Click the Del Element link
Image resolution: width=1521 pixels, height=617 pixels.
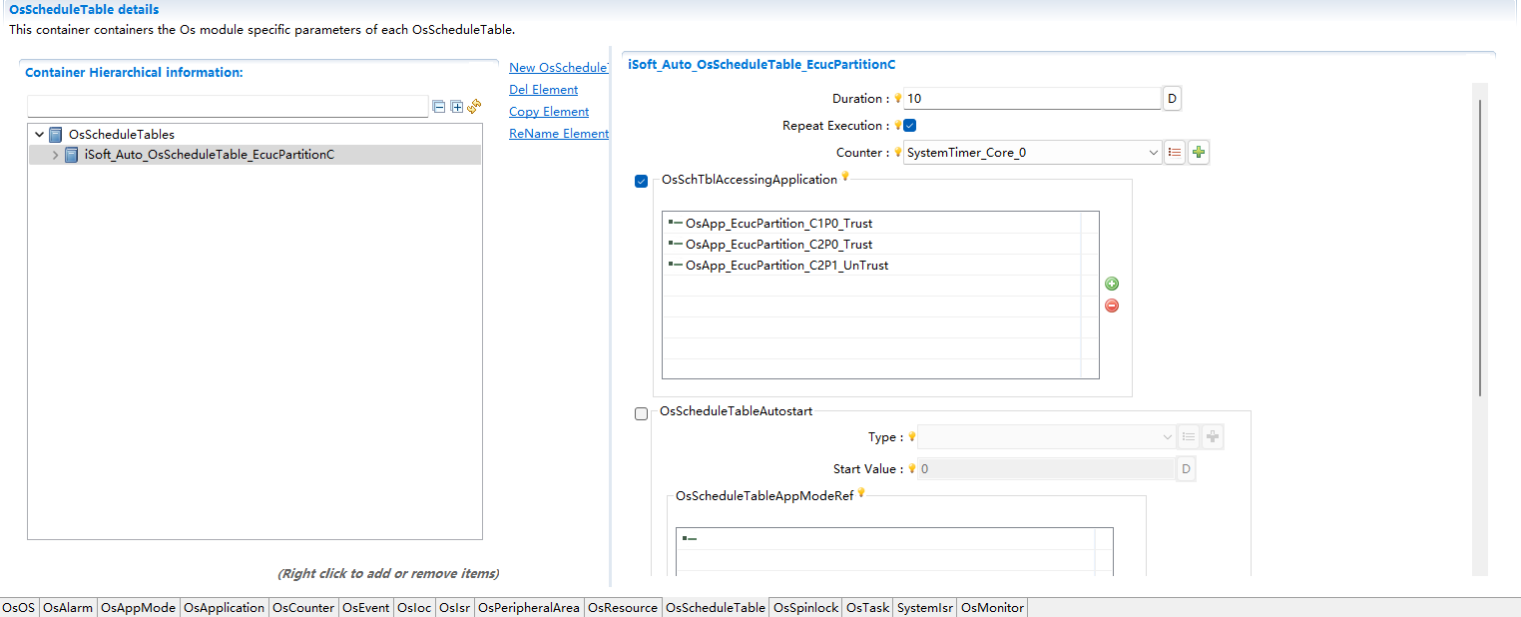[543, 90]
